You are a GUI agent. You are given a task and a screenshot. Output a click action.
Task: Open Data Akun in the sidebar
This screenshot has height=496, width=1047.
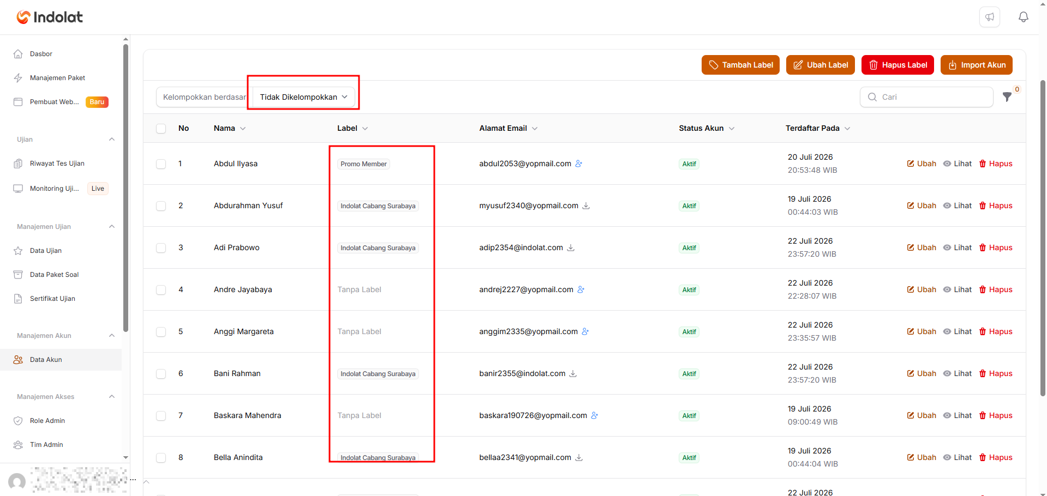click(61, 360)
